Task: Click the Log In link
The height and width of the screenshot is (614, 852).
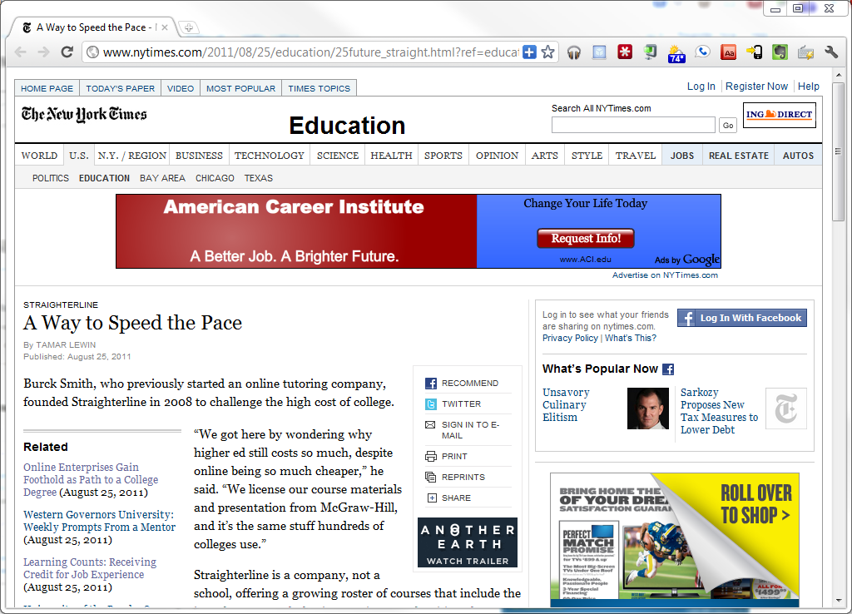Action: pos(701,87)
